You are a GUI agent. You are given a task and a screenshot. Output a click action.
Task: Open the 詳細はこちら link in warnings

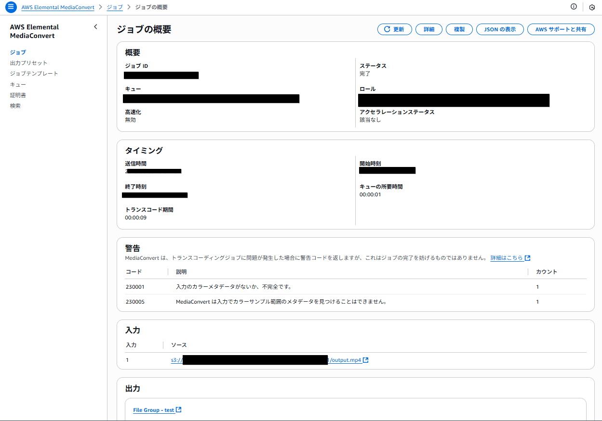[507, 258]
